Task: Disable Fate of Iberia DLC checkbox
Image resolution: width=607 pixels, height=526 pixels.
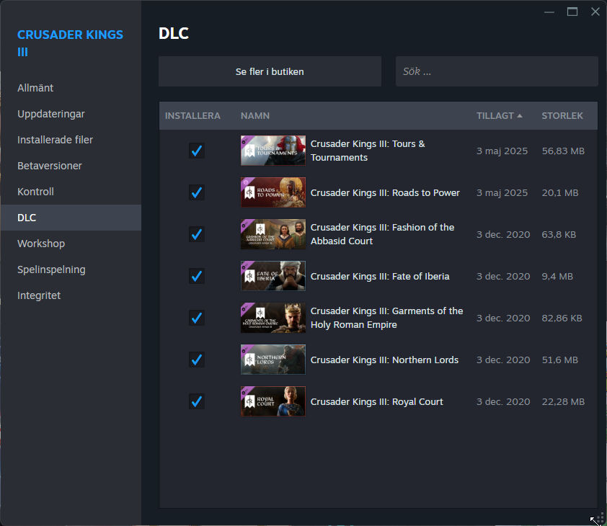Action: (197, 276)
